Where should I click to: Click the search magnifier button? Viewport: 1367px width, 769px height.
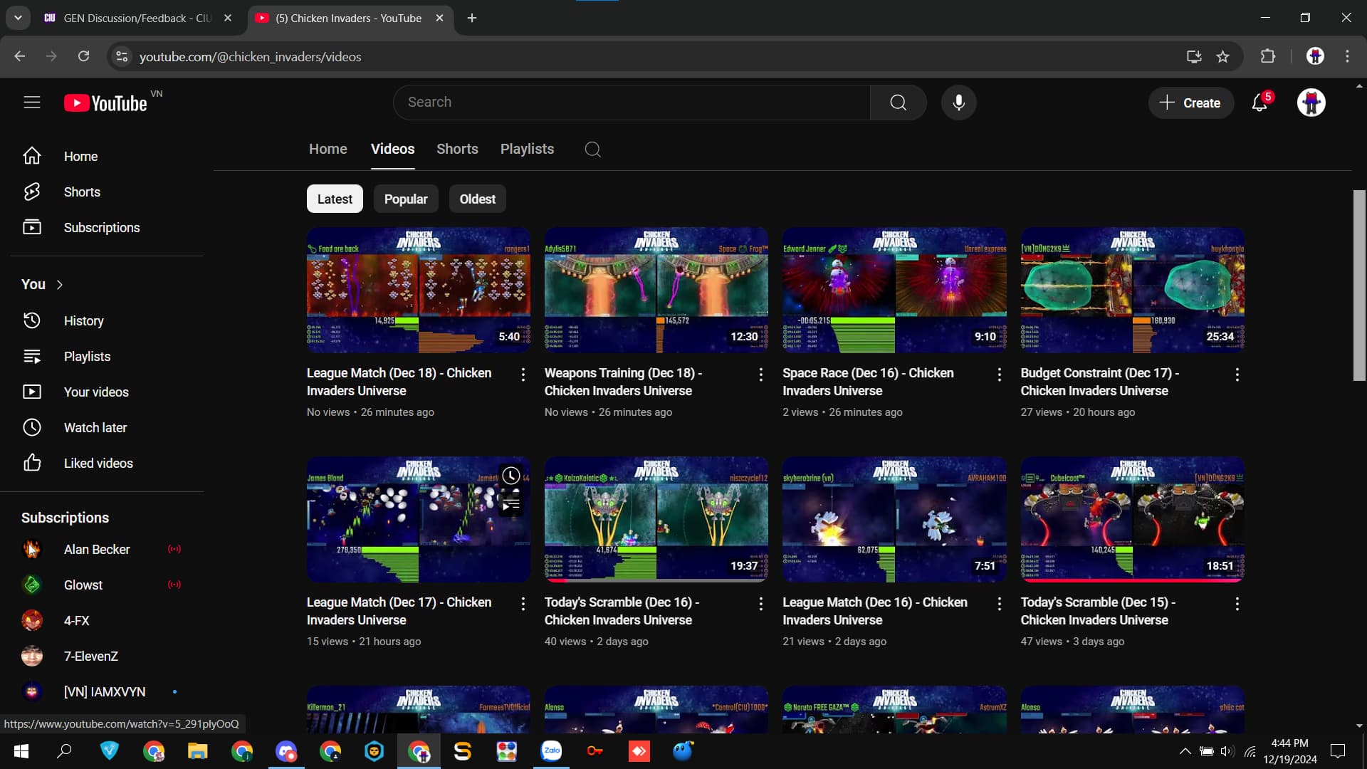pyautogui.click(x=898, y=103)
